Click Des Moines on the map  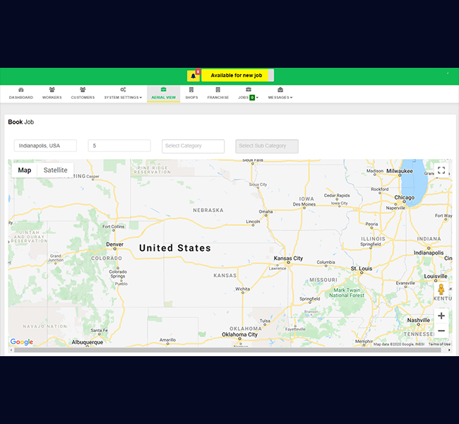coord(304,204)
